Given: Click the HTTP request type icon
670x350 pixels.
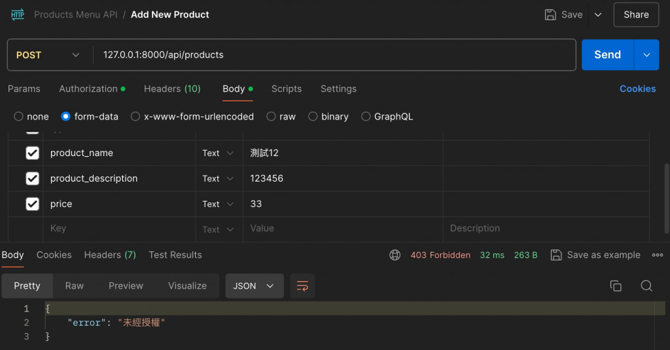Looking at the screenshot, I should (18, 14).
